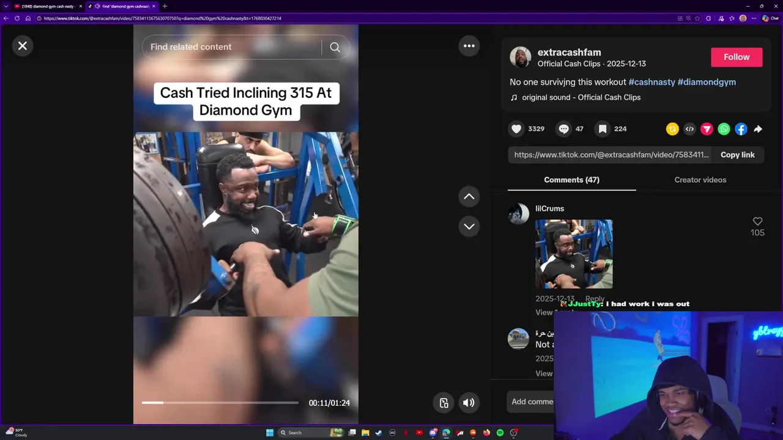Image resolution: width=783 pixels, height=440 pixels.
Task: Like lilCrums' comment
Action: pyautogui.click(x=757, y=221)
